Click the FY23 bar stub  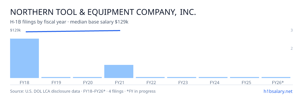click(182, 78)
